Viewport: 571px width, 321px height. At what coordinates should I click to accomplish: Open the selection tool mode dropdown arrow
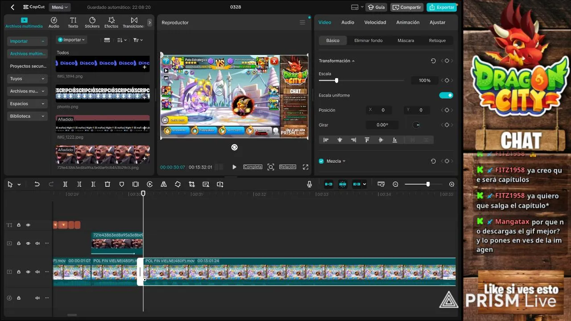(19, 185)
